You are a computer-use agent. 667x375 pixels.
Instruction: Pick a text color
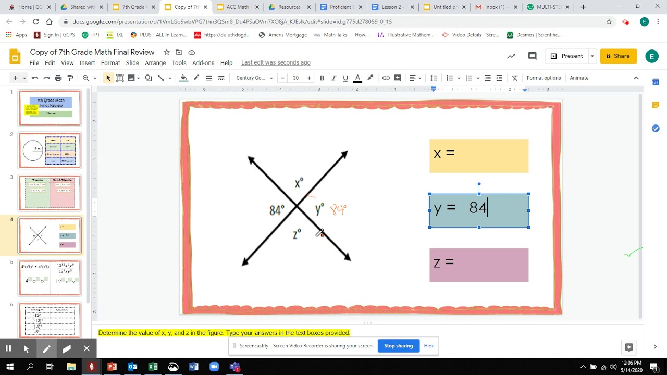coord(357,78)
